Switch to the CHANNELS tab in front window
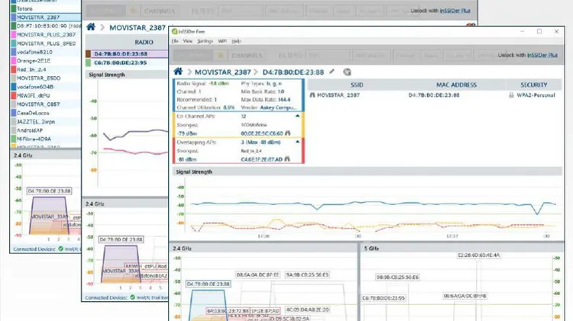573x321 pixels. pyautogui.click(x=247, y=56)
